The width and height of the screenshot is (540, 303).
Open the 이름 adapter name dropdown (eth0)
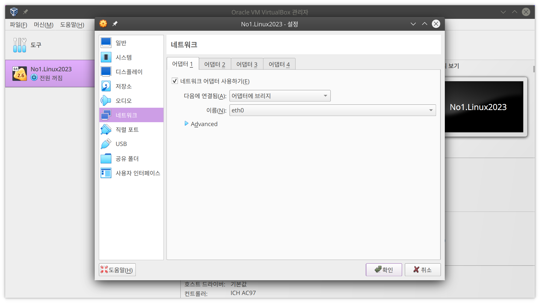[333, 110]
